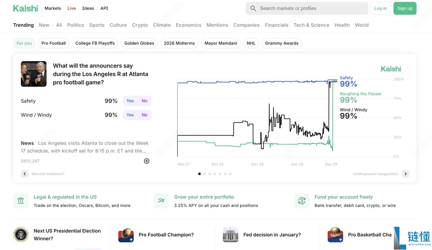Select the For you filter chip

[24, 43]
